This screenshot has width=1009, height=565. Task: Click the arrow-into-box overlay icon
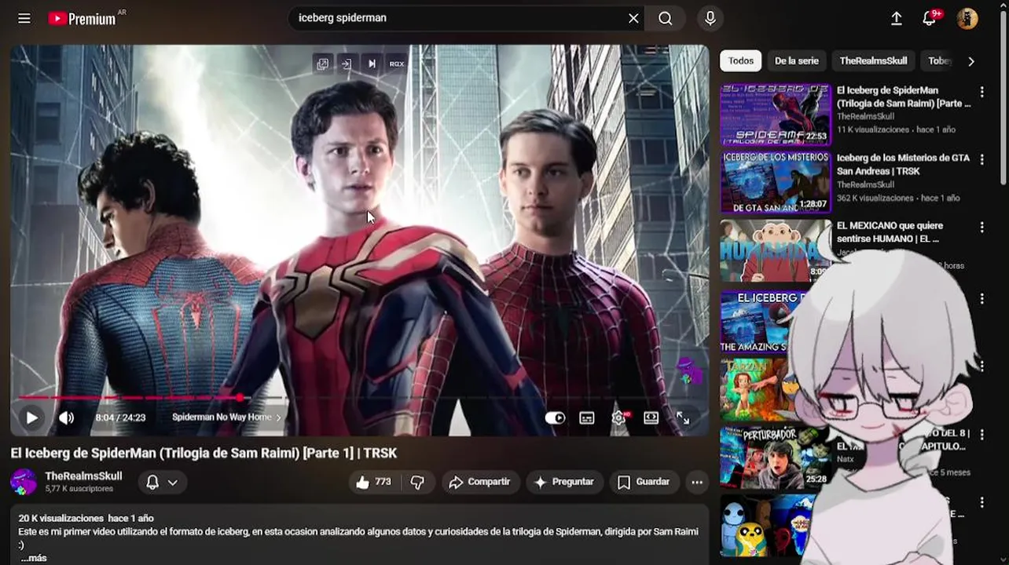347,64
